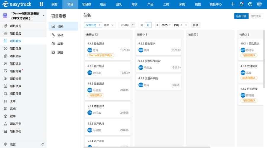
Task: Open the user avatar menu
Action: 259,4
